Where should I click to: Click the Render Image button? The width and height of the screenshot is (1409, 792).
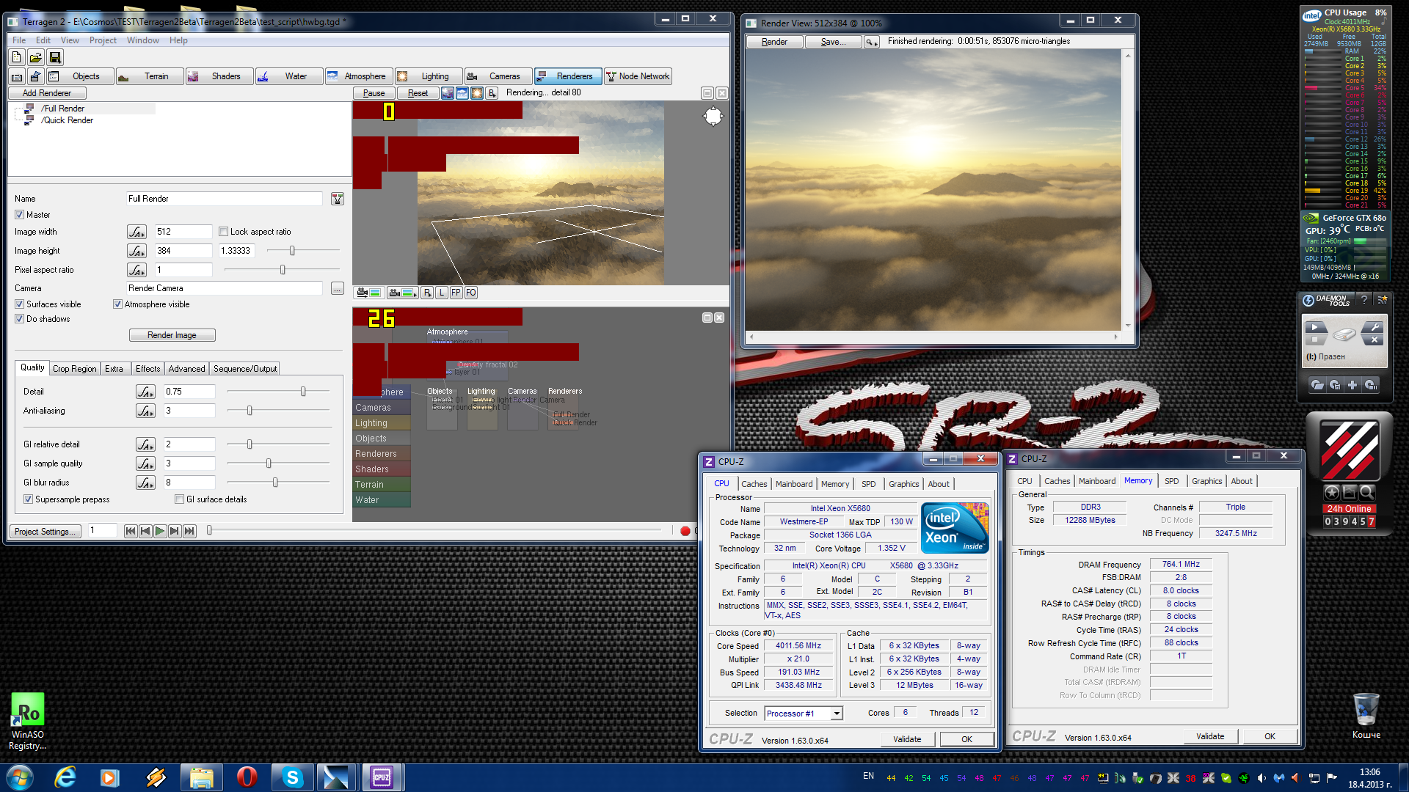172,335
